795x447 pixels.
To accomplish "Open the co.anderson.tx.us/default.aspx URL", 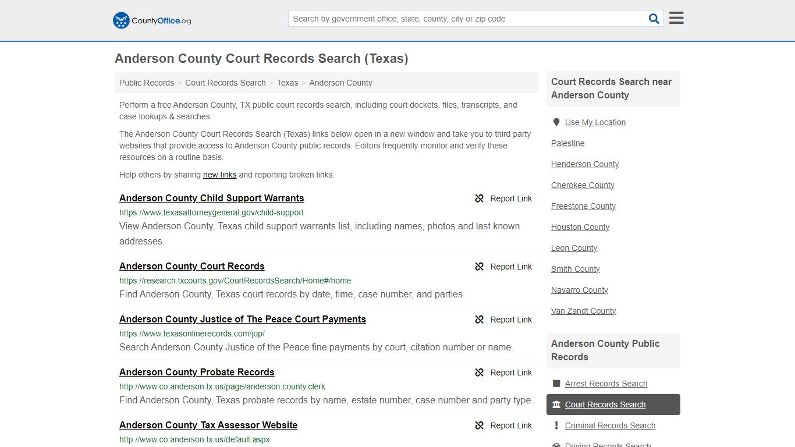I will pos(194,439).
